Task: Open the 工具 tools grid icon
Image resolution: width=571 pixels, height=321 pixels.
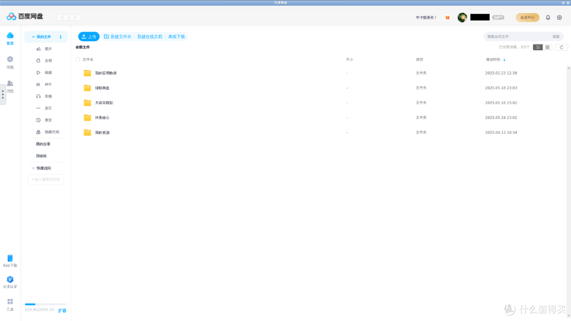Action: coord(10,301)
